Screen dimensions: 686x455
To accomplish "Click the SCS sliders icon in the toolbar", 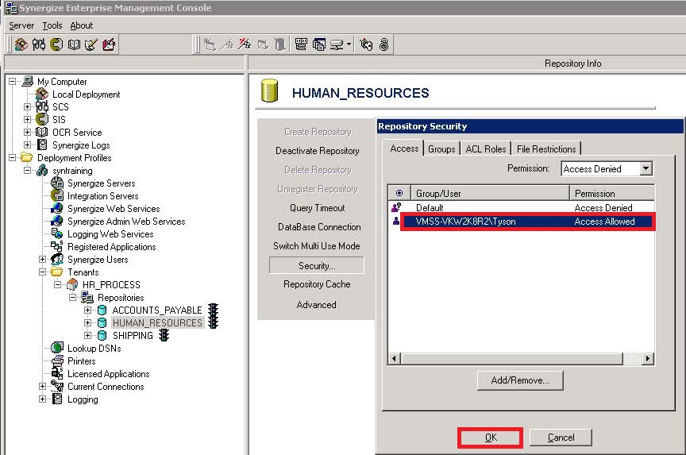I will [38, 44].
